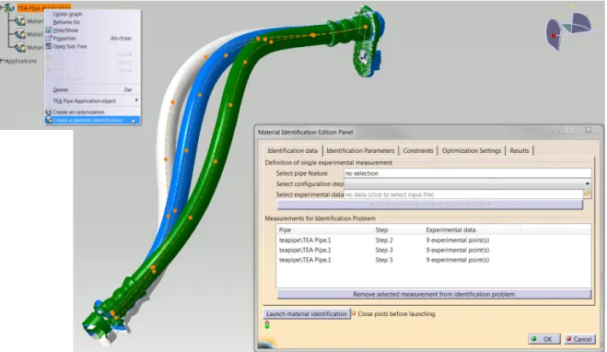The width and height of the screenshot is (607, 352).
Task: Confirm the panel with OK
Action: (x=543, y=339)
